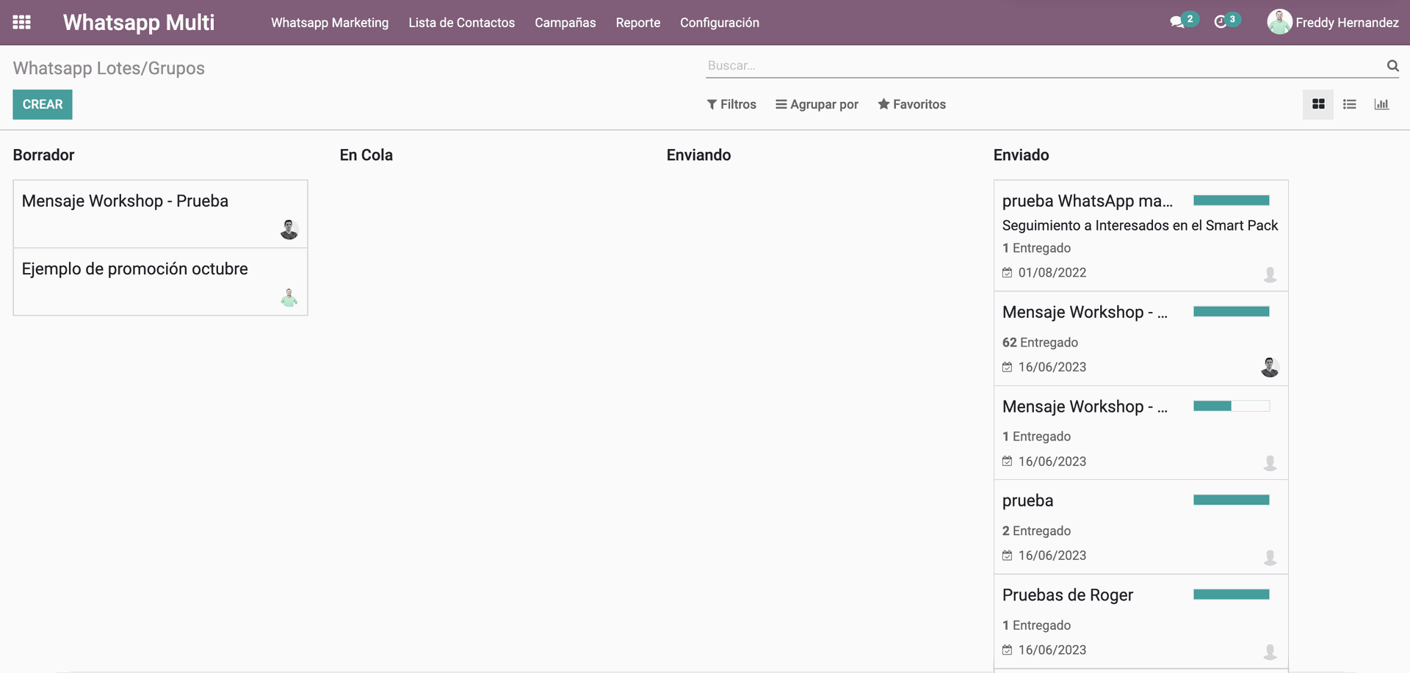Click 62 Entregado text
Image resolution: width=1410 pixels, height=673 pixels.
pos(1041,343)
